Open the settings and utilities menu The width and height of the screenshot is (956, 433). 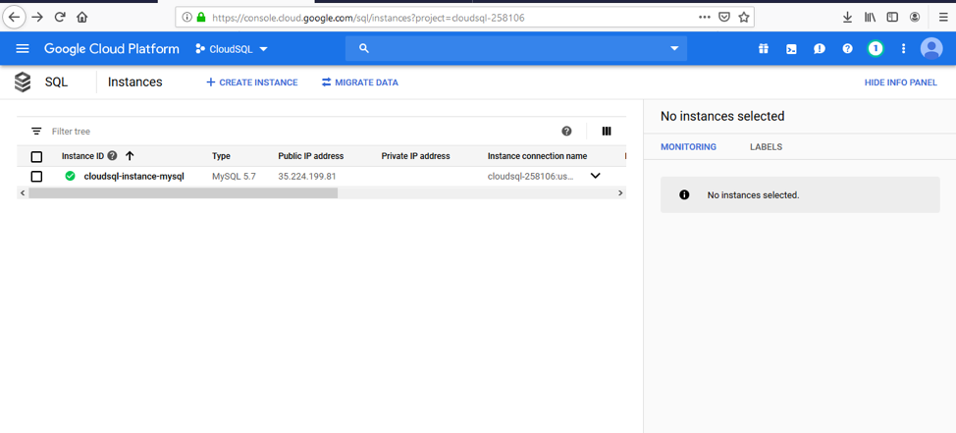[x=904, y=49]
